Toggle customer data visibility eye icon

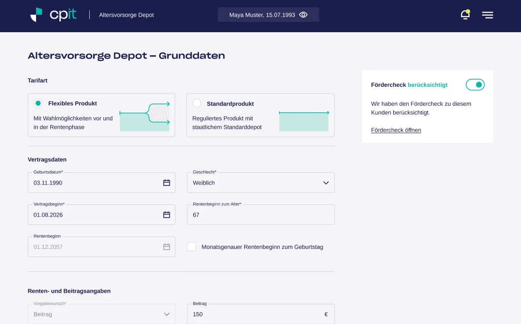pyautogui.click(x=303, y=15)
